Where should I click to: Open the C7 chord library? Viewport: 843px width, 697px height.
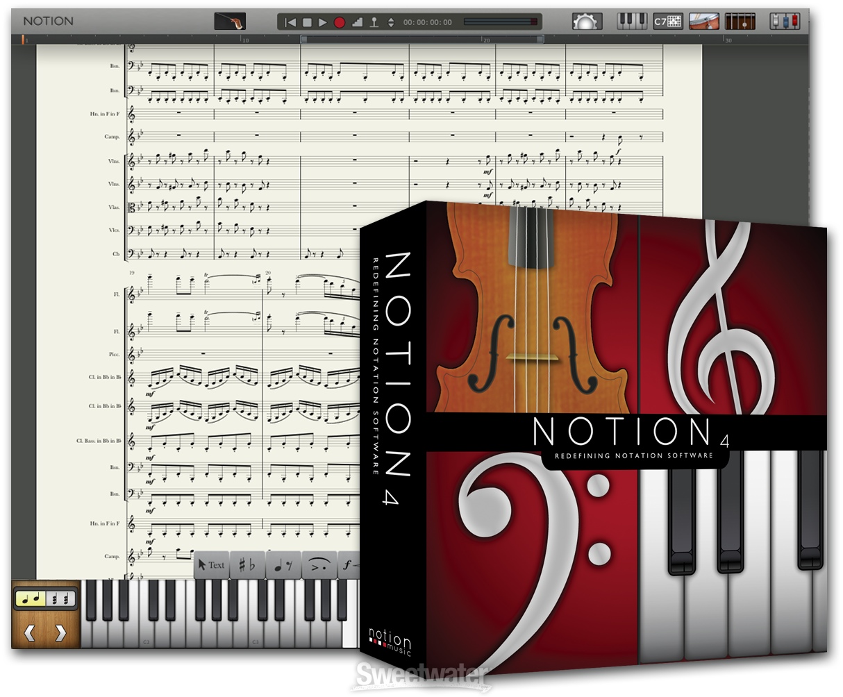(x=668, y=21)
